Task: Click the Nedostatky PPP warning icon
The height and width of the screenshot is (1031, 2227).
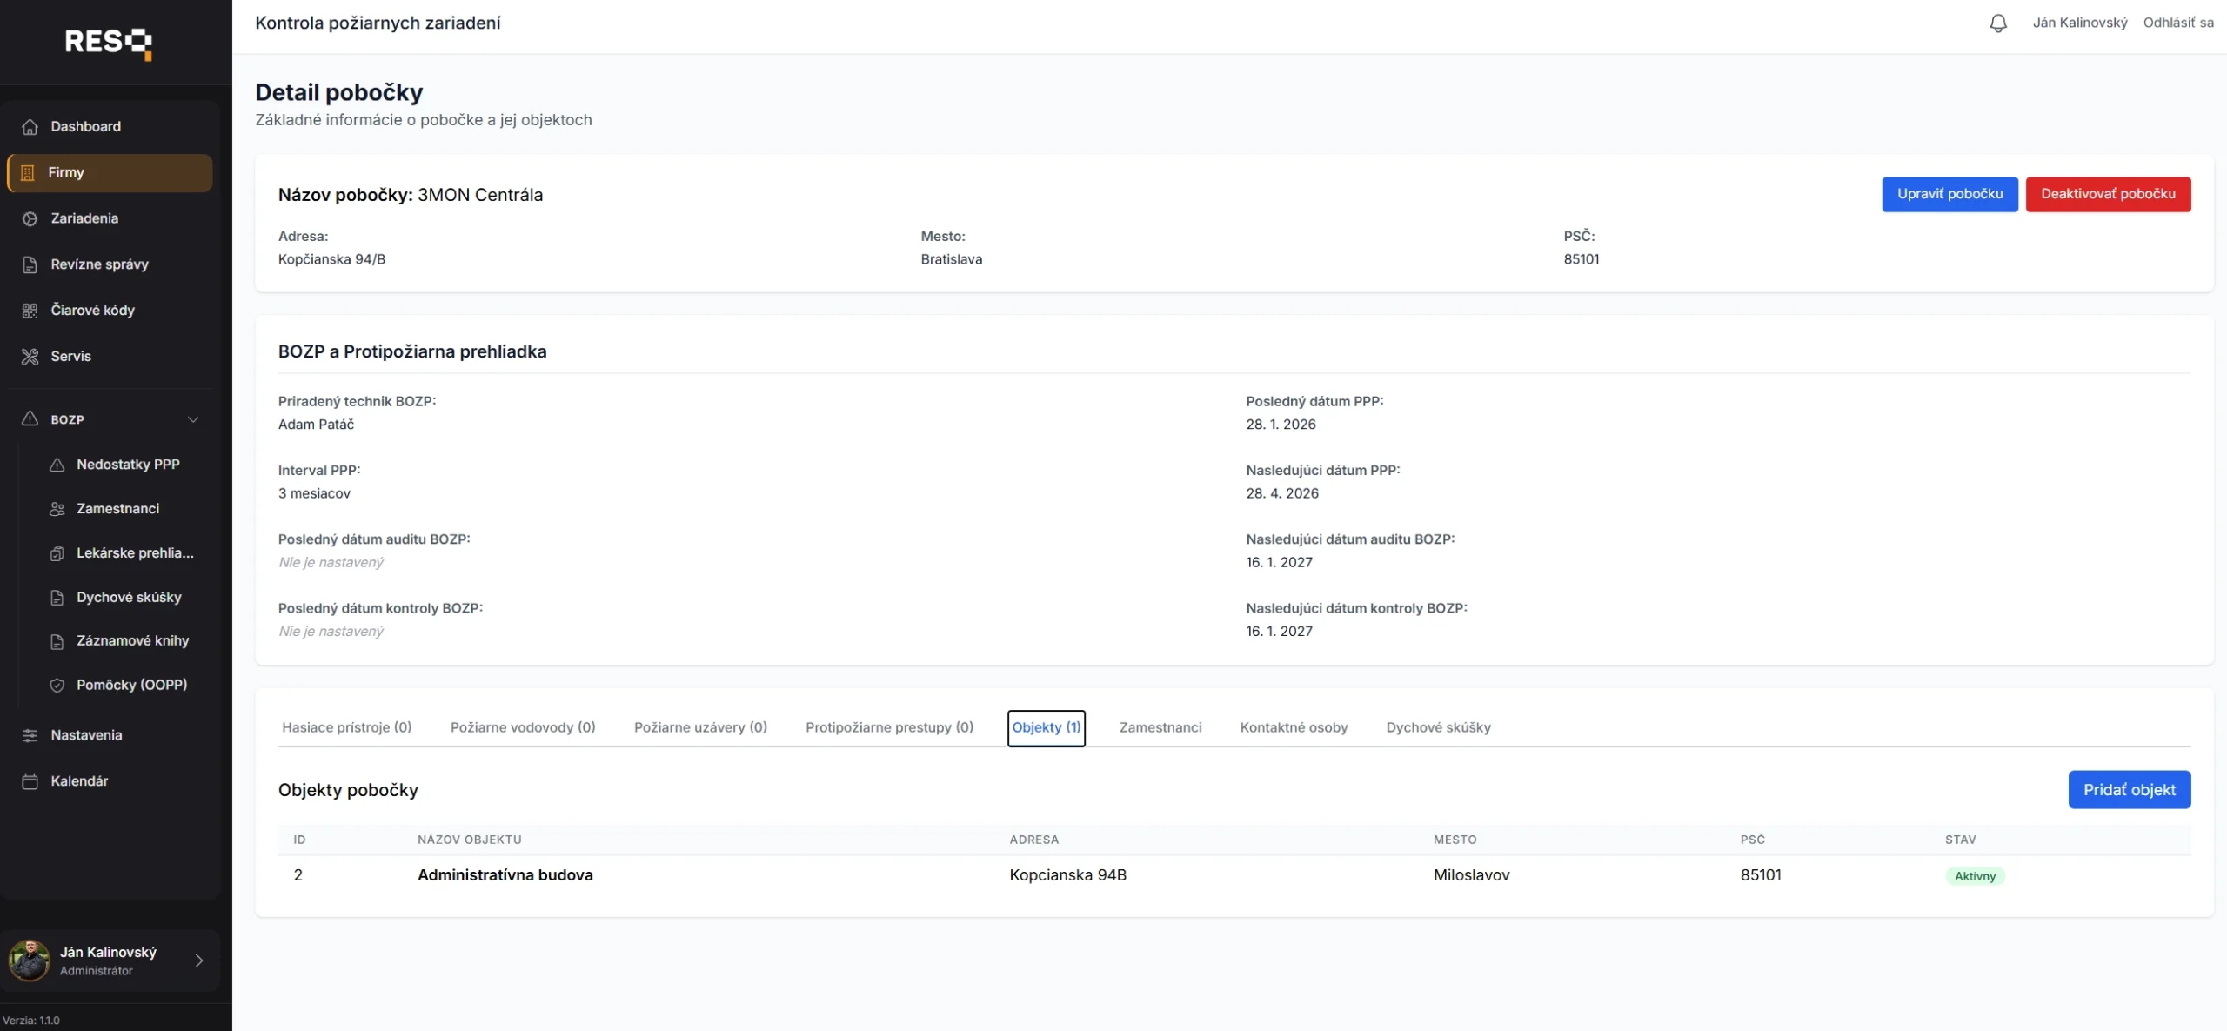Action: 57,465
